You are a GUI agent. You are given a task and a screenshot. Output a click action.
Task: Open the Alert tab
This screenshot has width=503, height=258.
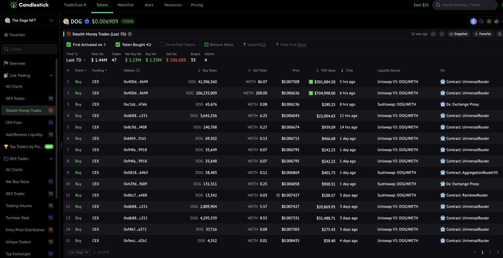coord(149,5)
